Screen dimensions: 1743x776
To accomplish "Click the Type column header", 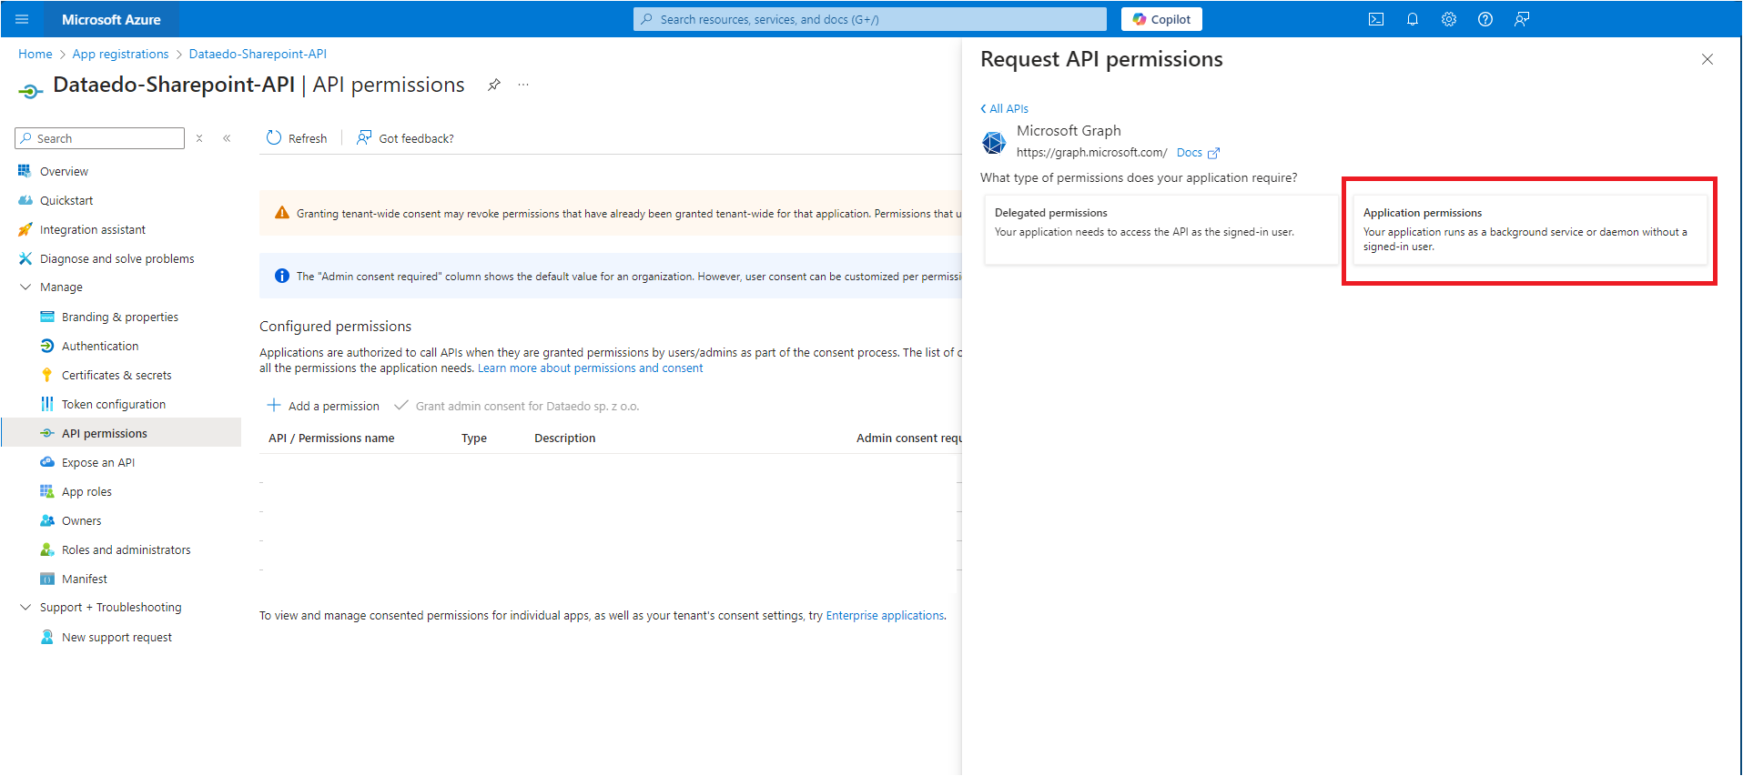I will click(x=474, y=438).
